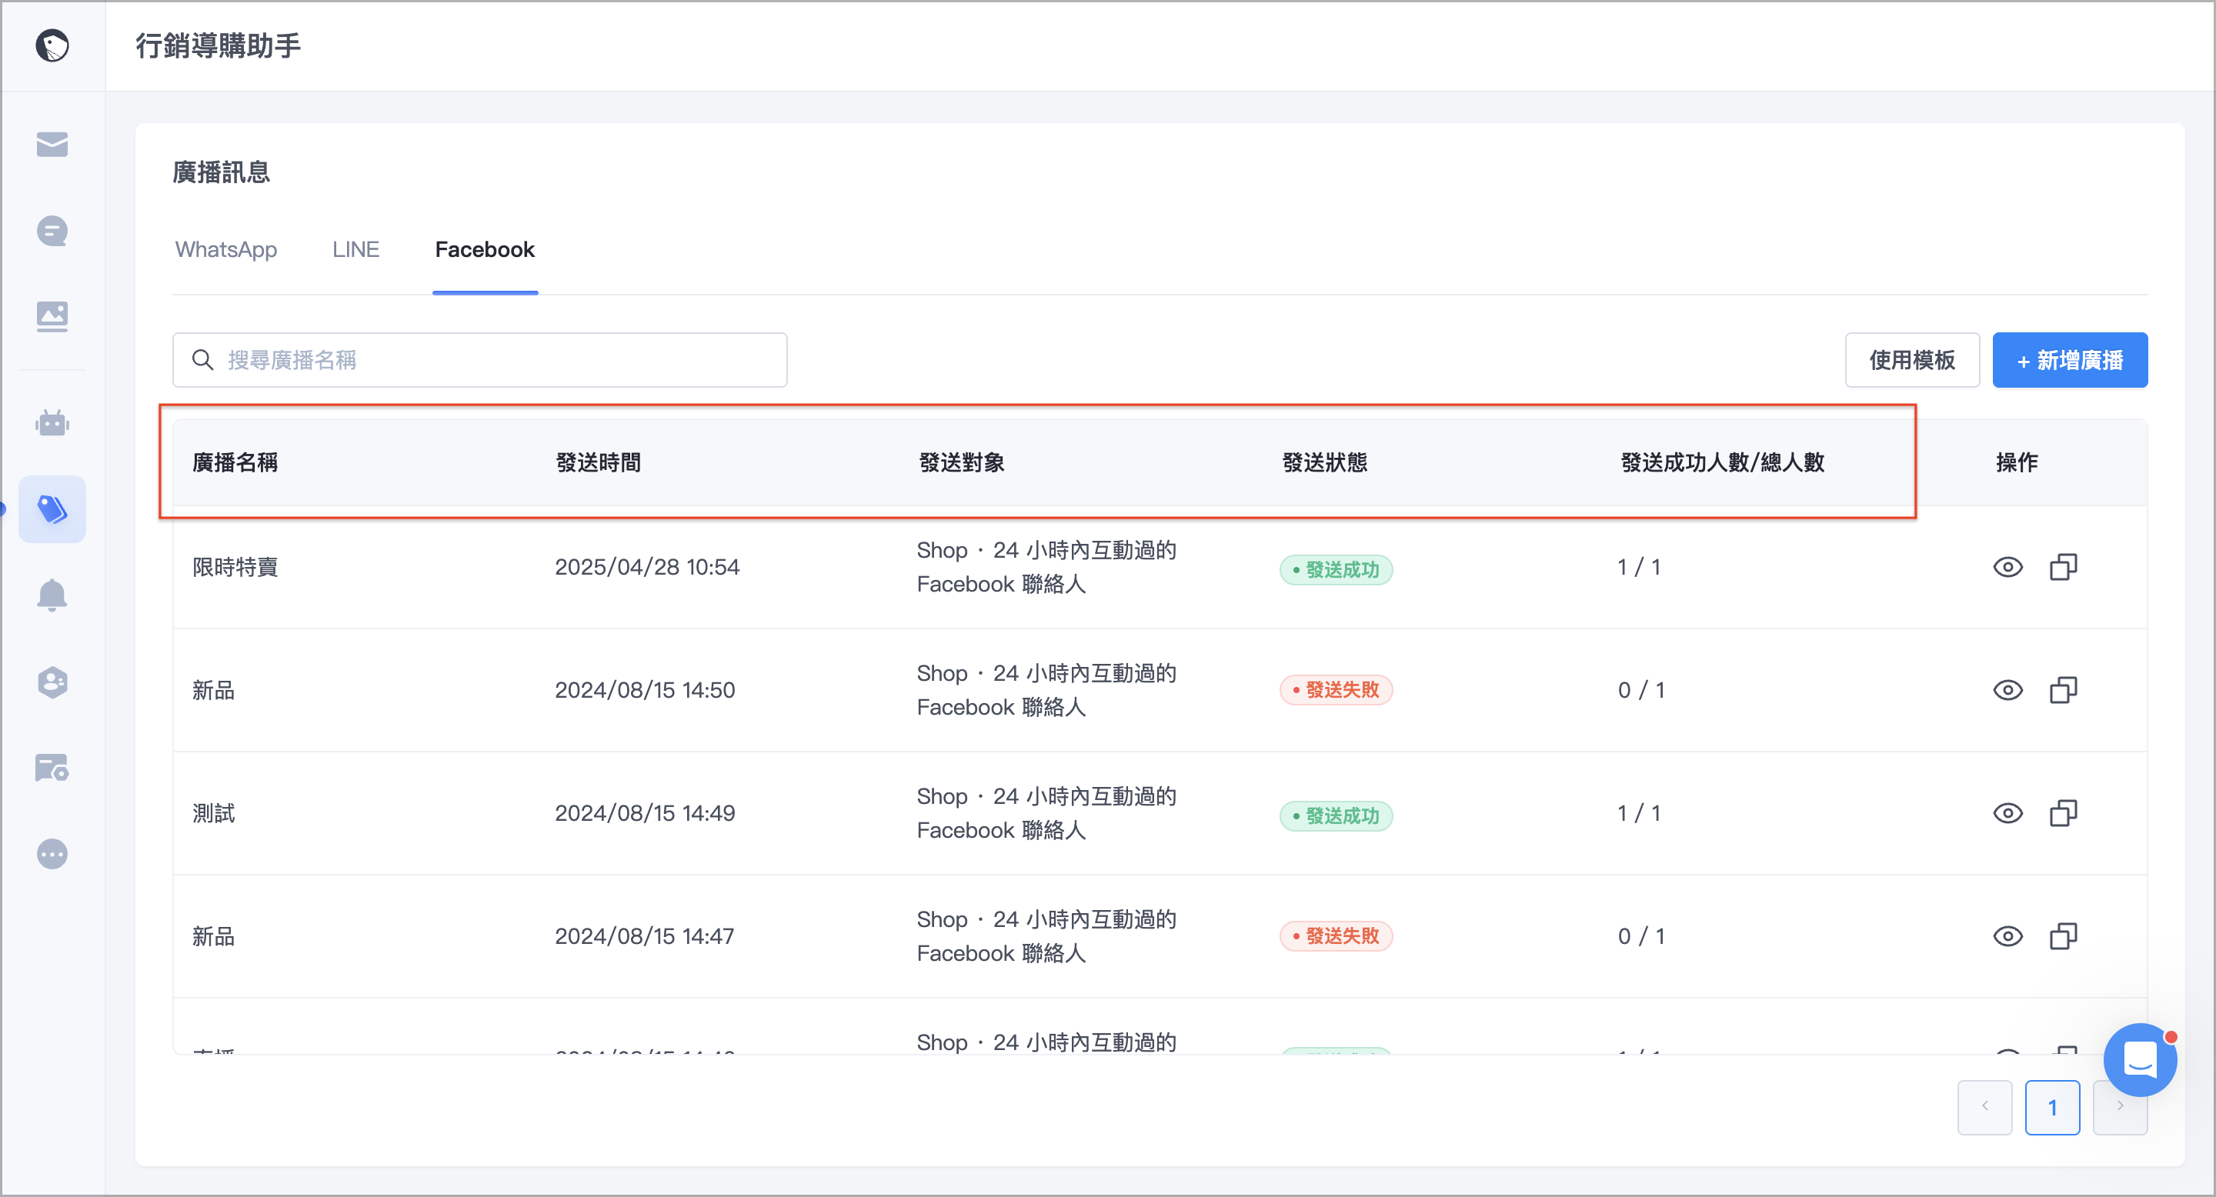Open the image gallery sidebar icon
Screen dimensions: 2216x1197
pos(52,316)
